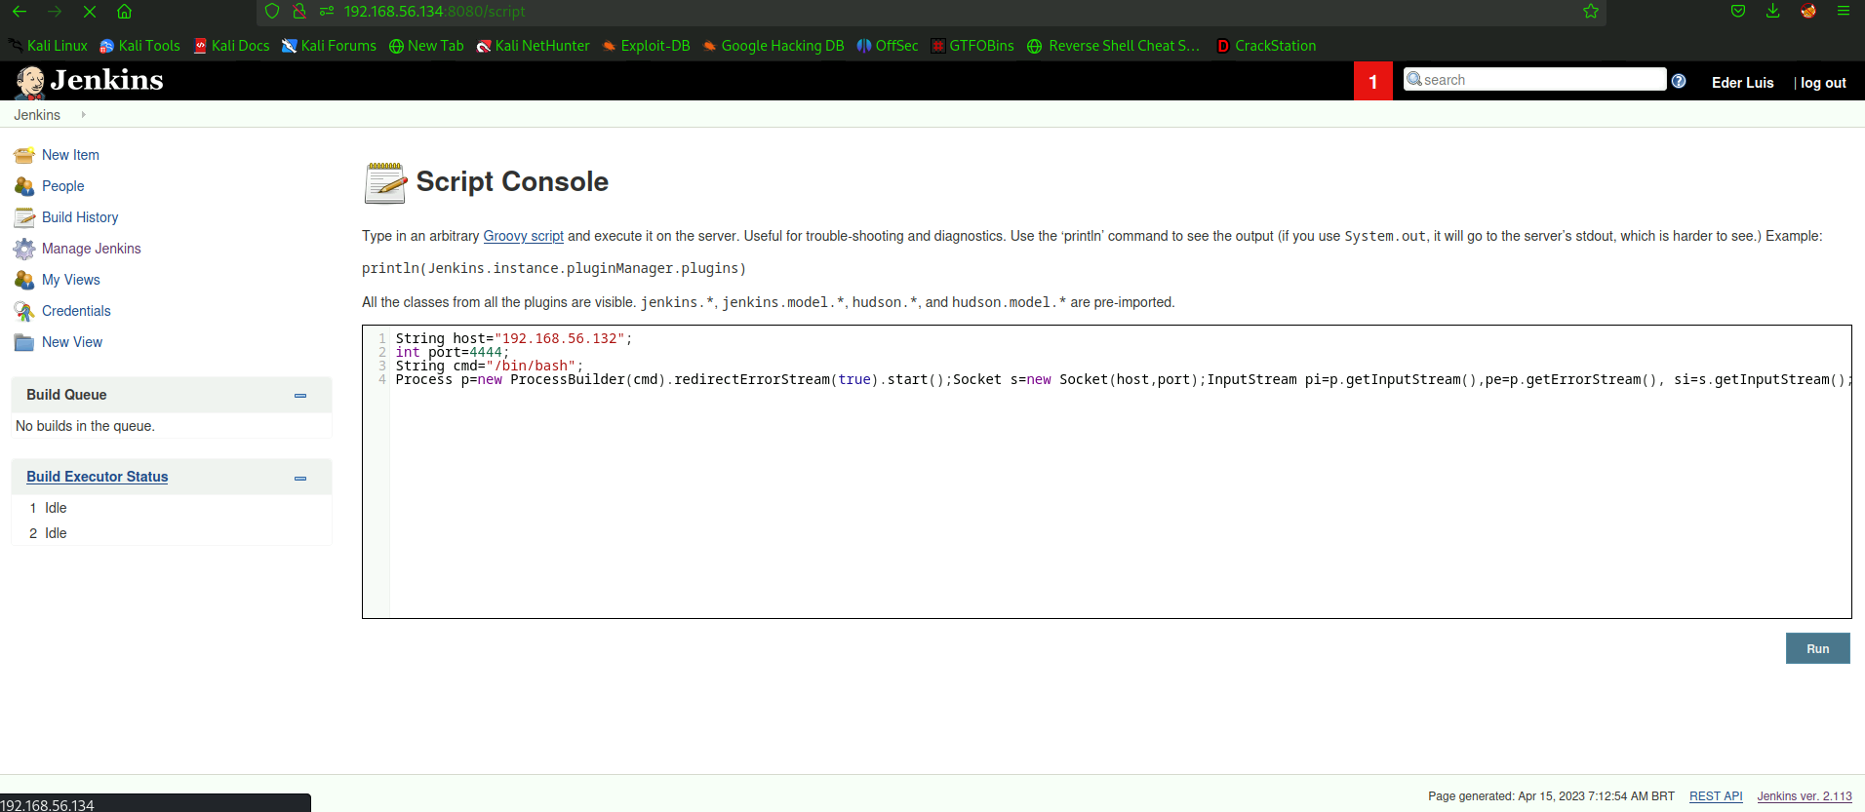Click the Script Console notepad icon
Screen dimensions: 1865x812
pos(384,182)
